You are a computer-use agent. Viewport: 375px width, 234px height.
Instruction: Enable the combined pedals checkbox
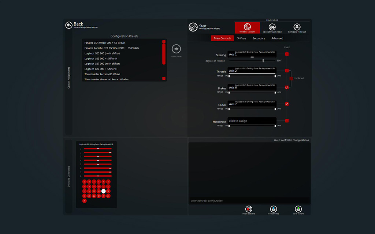click(x=291, y=78)
